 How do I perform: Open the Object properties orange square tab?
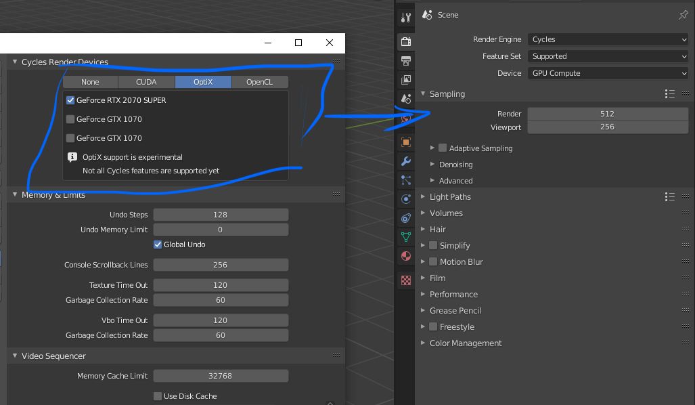pyautogui.click(x=405, y=142)
